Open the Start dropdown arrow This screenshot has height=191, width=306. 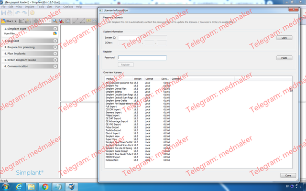click(15, 21)
